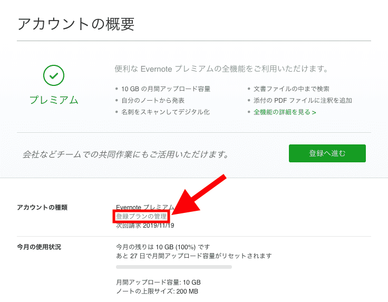Click the team collaboration banner text
Screen dimensions: 388x302
[125, 154]
